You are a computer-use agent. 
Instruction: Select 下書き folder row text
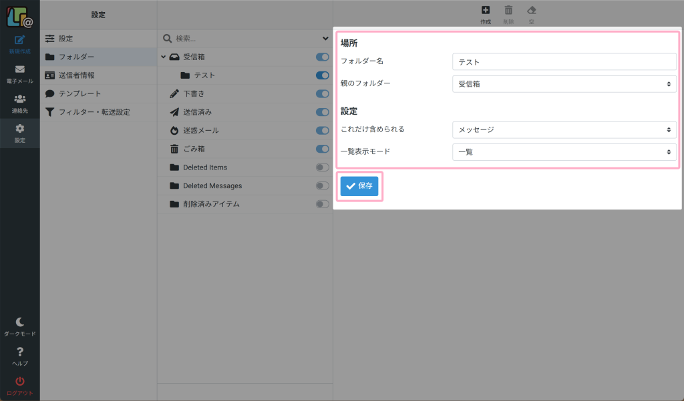194,93
